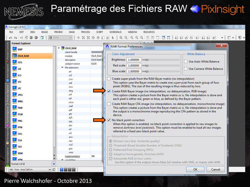Click the Undo arrow in the toolbar

[11, 38]
